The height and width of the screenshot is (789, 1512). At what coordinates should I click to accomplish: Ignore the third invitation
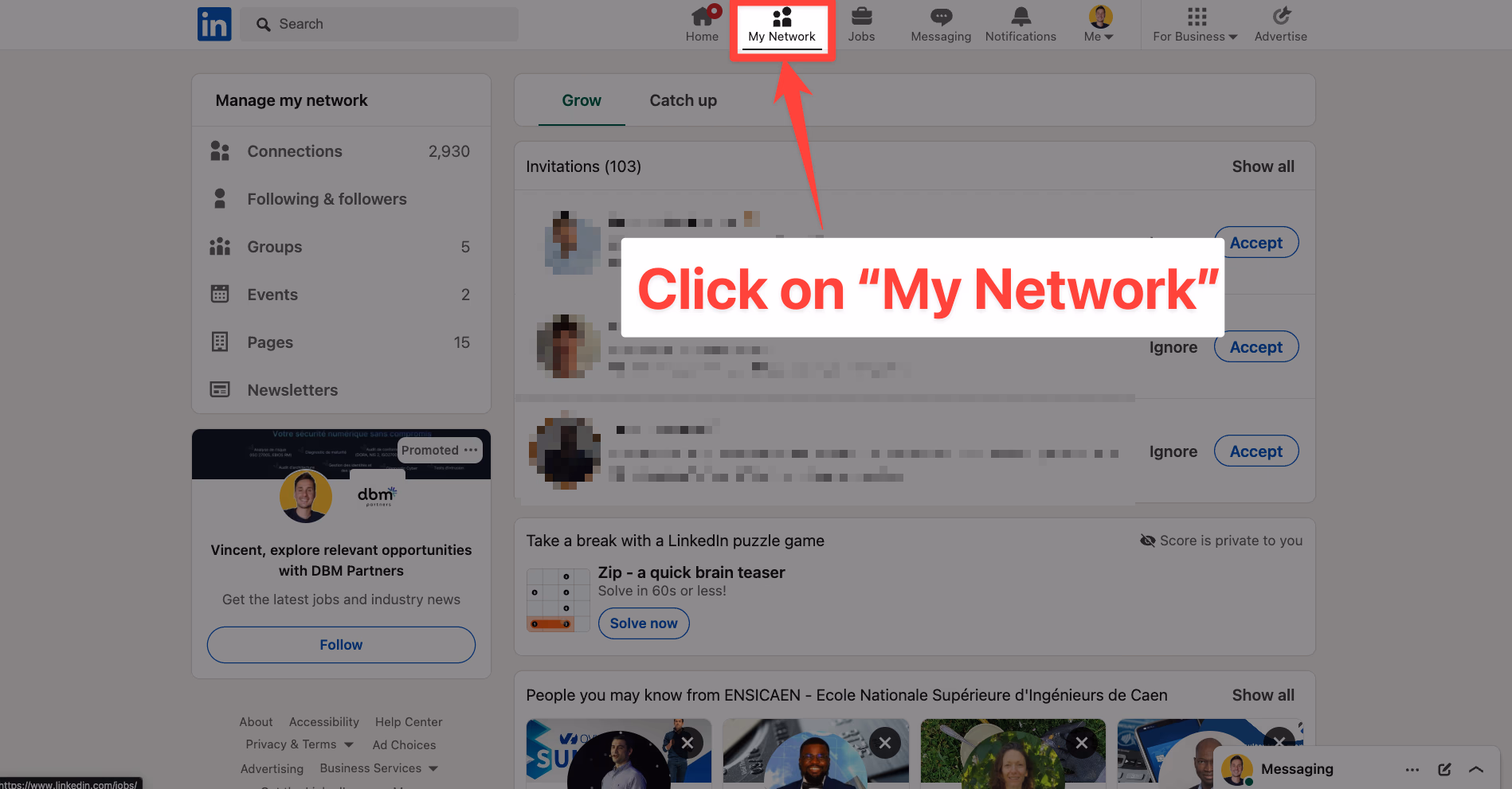point(1173,451)
